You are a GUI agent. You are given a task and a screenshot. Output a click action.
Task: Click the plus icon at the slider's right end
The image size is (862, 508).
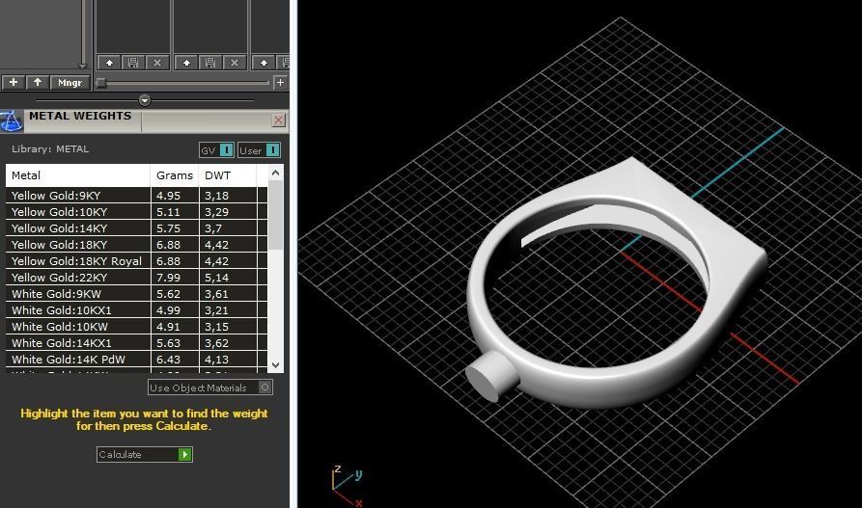coord(280,82)
